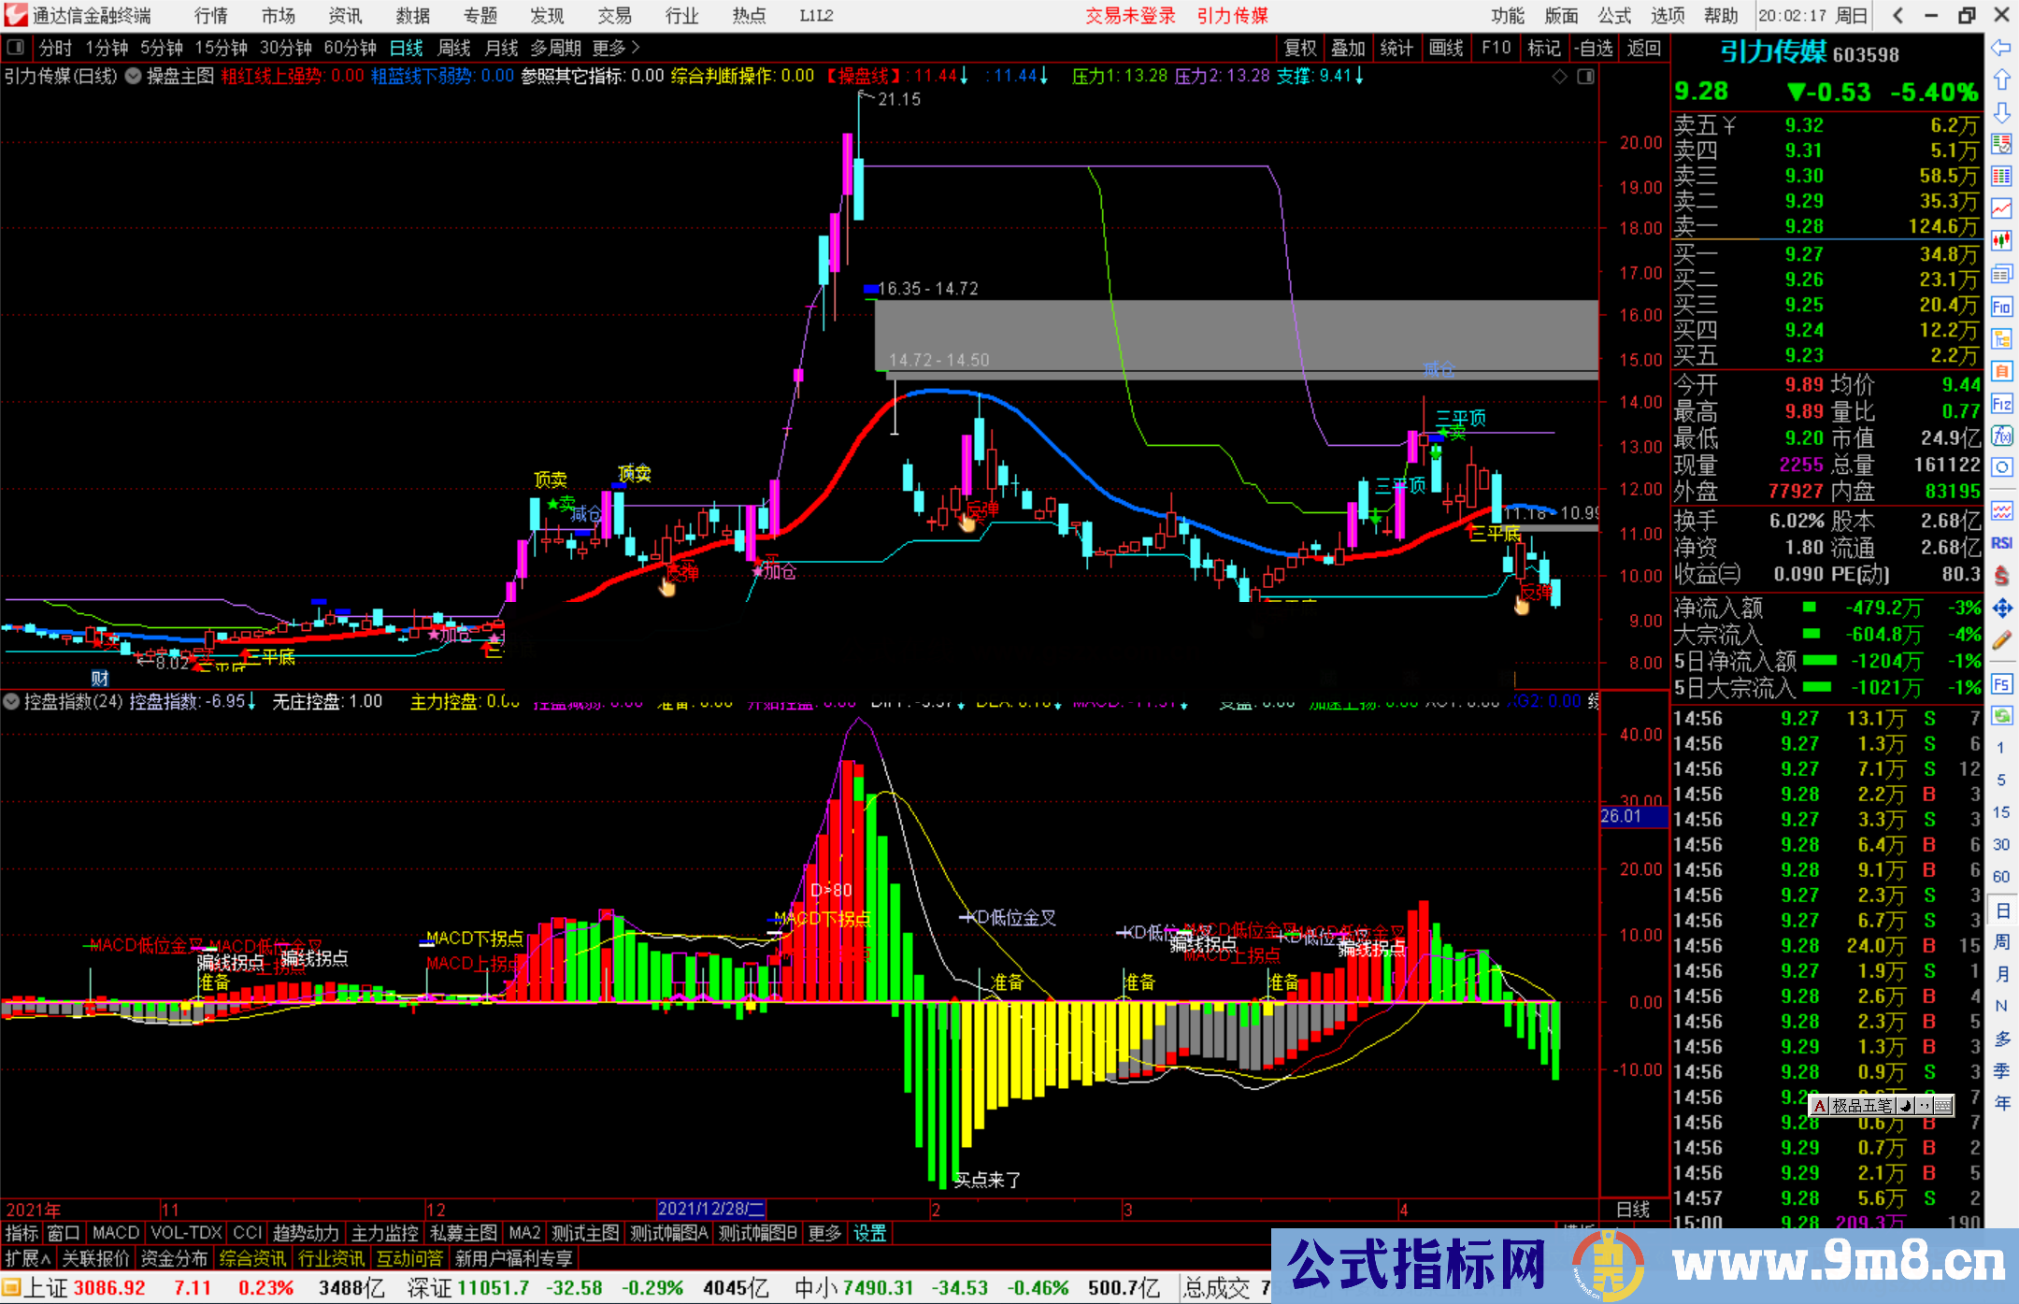Expand the 更多 periods dropdown

click(x=616, y=48)
